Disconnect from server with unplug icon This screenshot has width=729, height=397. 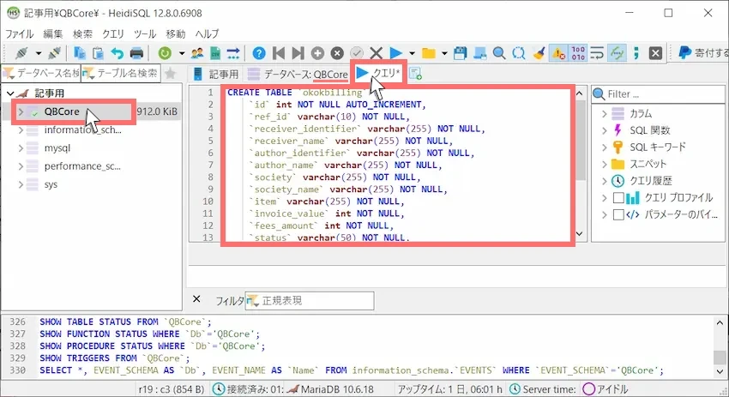(54, 53)
